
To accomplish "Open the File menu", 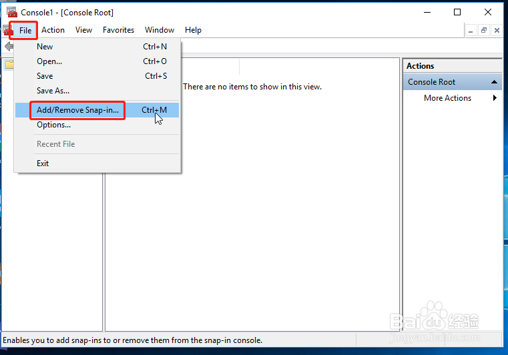I will click(25, 31).
